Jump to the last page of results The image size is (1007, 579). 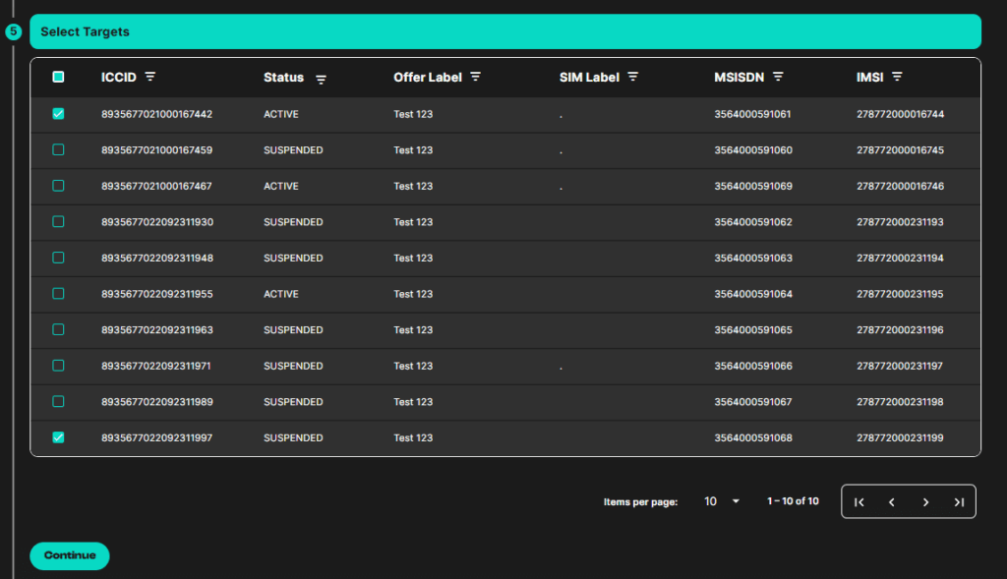tap(959, 501)
